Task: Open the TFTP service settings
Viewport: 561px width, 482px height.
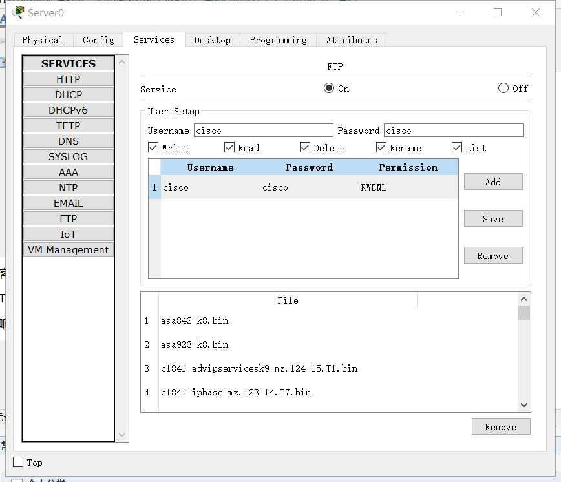Action: pos(69,126)
